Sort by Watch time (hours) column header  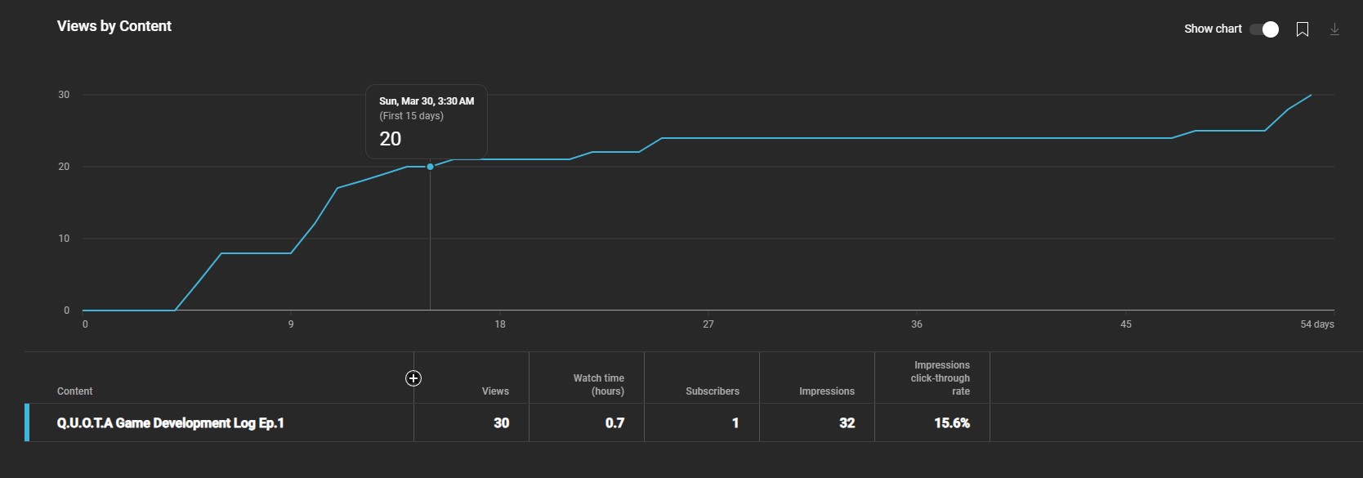tap(598, 385)
